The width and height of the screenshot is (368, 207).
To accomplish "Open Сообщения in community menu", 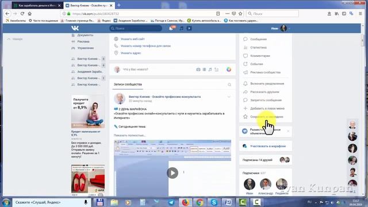I will click(258, 39).
